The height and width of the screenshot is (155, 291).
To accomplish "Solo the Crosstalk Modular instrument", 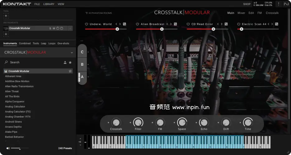I will click(50, 29).
